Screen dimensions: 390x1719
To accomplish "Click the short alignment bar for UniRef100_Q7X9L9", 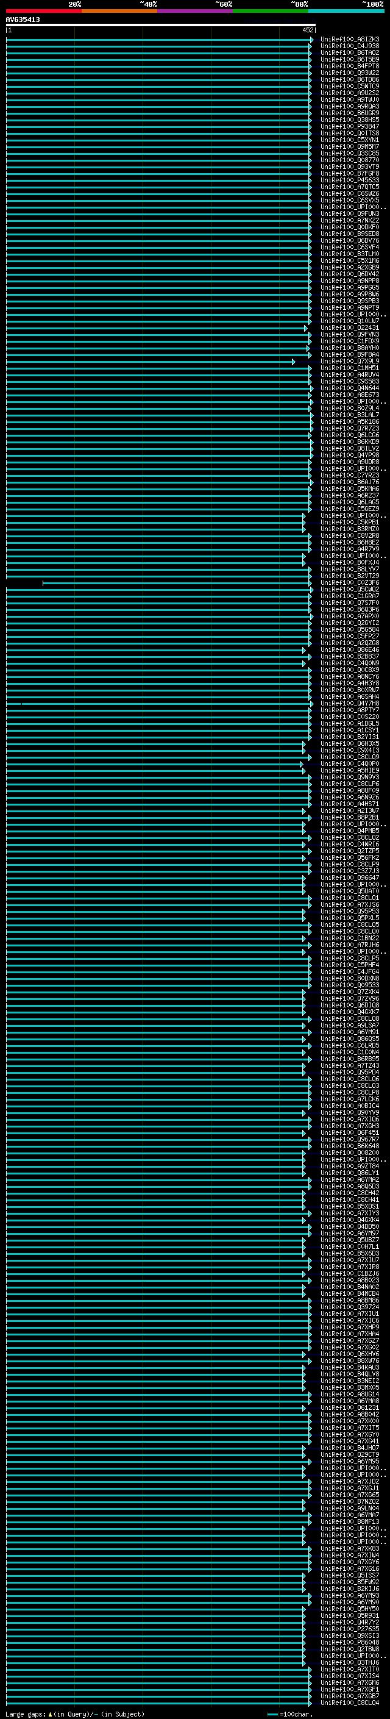I will pyautogui.click(x=150, y=362).
